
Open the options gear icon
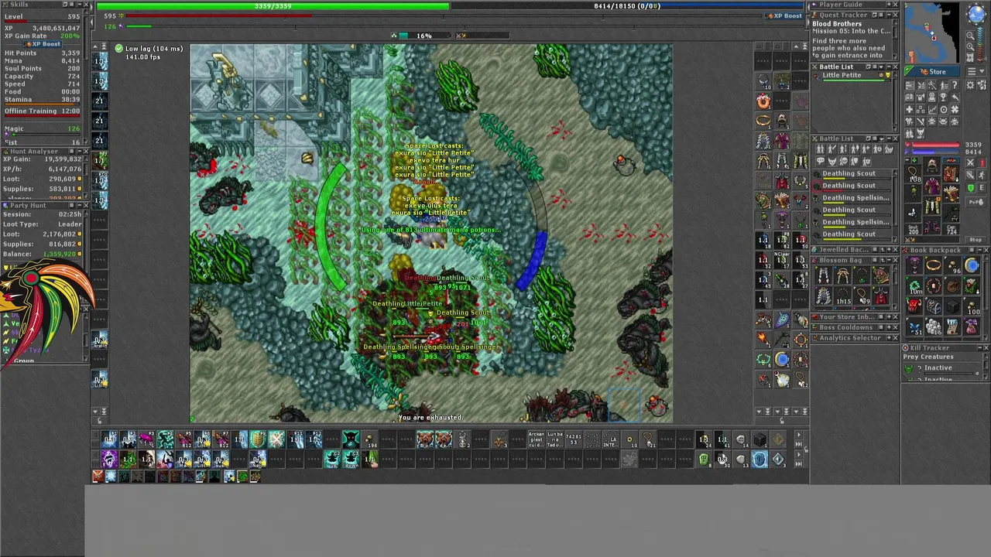970,85
